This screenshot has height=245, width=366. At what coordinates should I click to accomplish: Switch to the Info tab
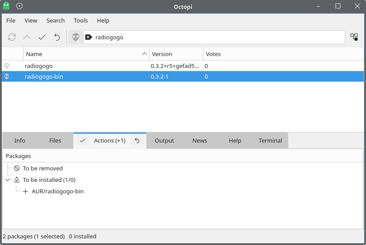click(x=19, y=140)
